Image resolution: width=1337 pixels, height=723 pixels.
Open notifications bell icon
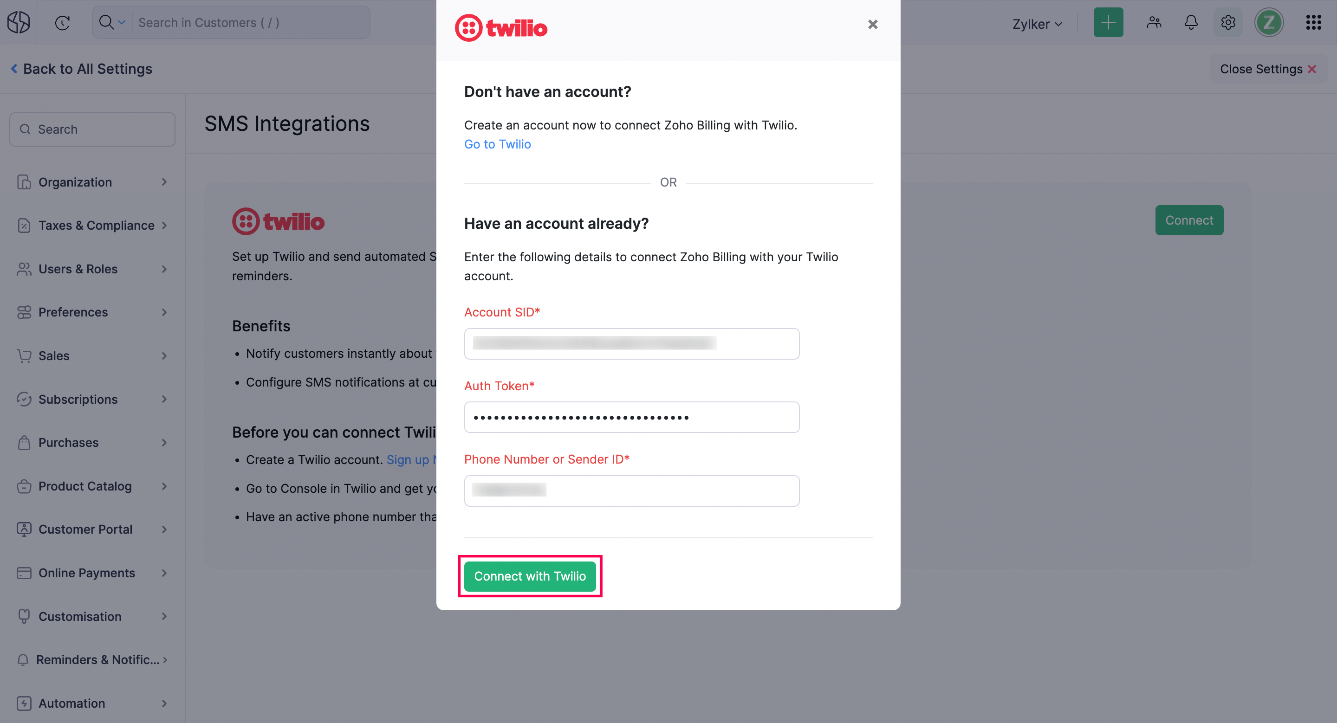point(1191,22)
